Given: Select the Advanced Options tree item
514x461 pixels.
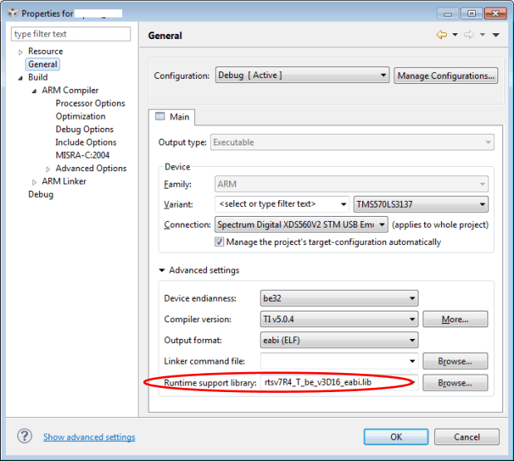Looking at the screenshot, I should tap(91, 168).
